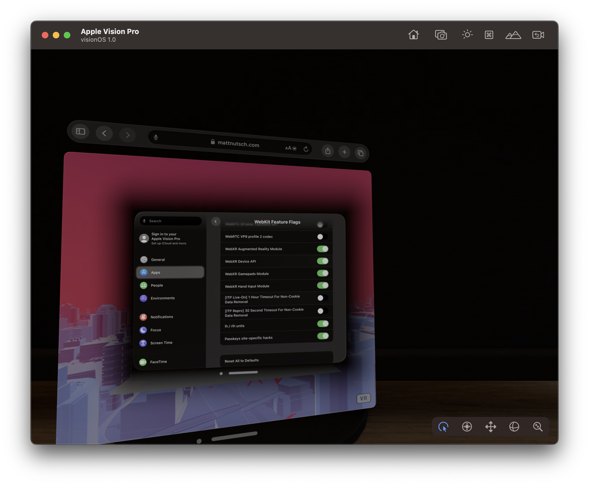Toggle WebRTC VP9 profile 2 codec
This screenshot has width=589, height=485.
coord(322,237)
